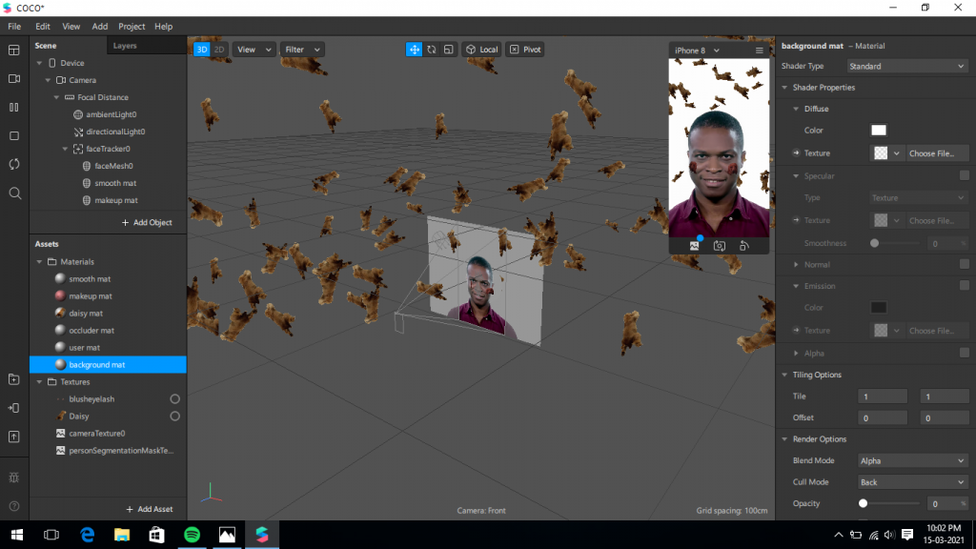
Task: Click the simulator camera capture icon
Action: 719,246
